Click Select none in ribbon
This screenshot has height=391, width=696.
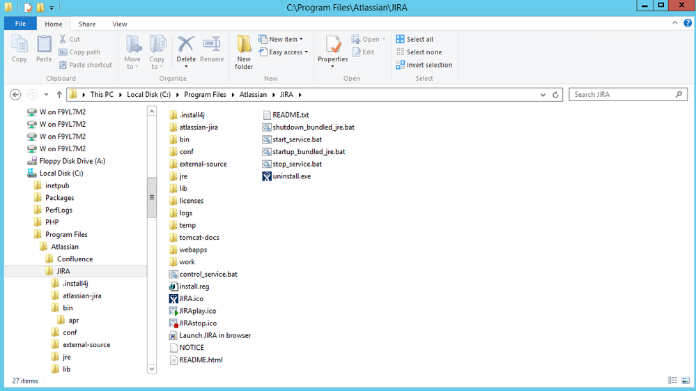(x=419, y=52)
